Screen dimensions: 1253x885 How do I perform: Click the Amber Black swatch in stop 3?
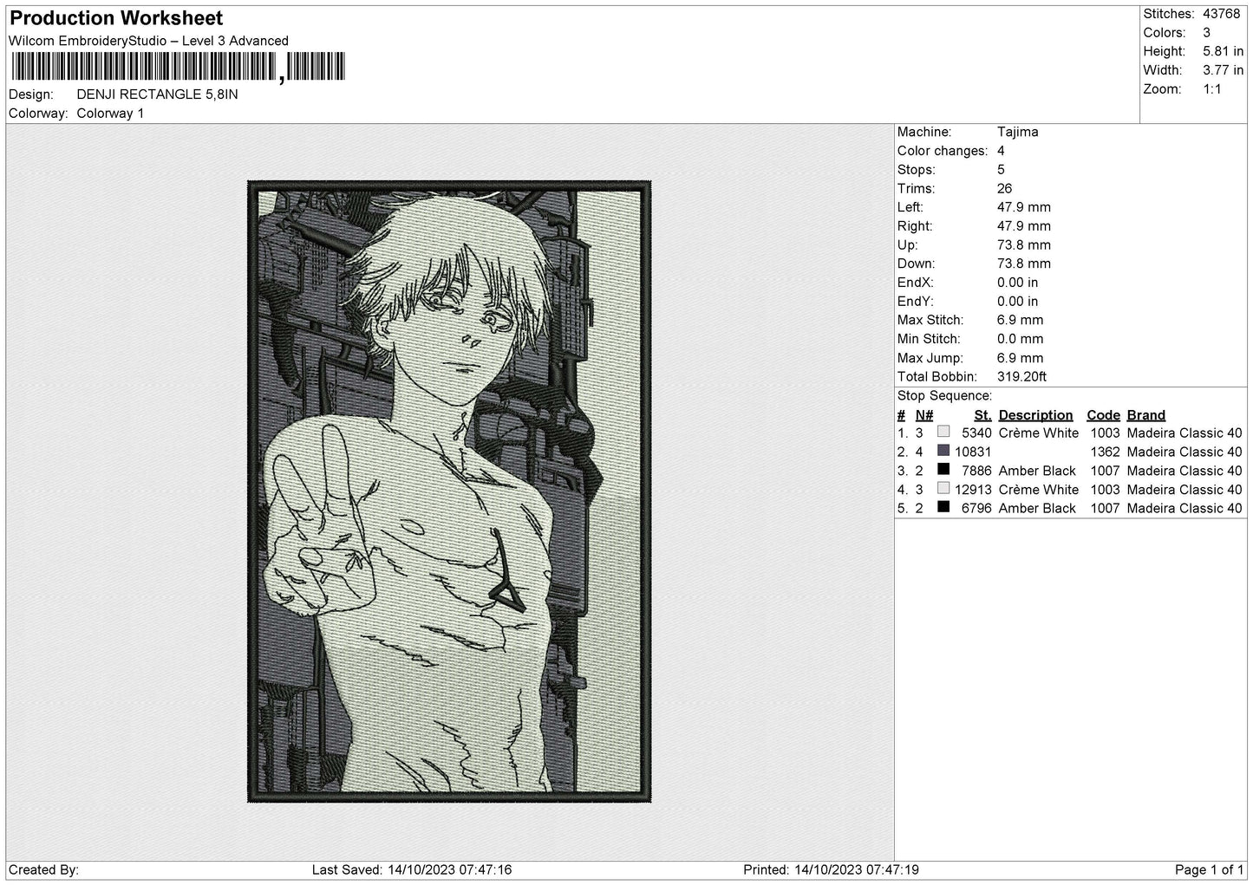click(x=943, y=470)
